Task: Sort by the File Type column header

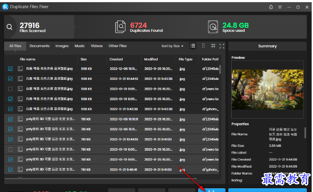Action: click(185, 59)
